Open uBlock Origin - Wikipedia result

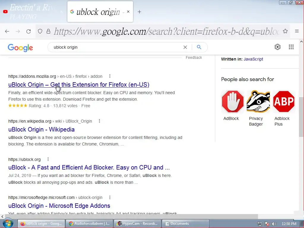pos(41,129)
